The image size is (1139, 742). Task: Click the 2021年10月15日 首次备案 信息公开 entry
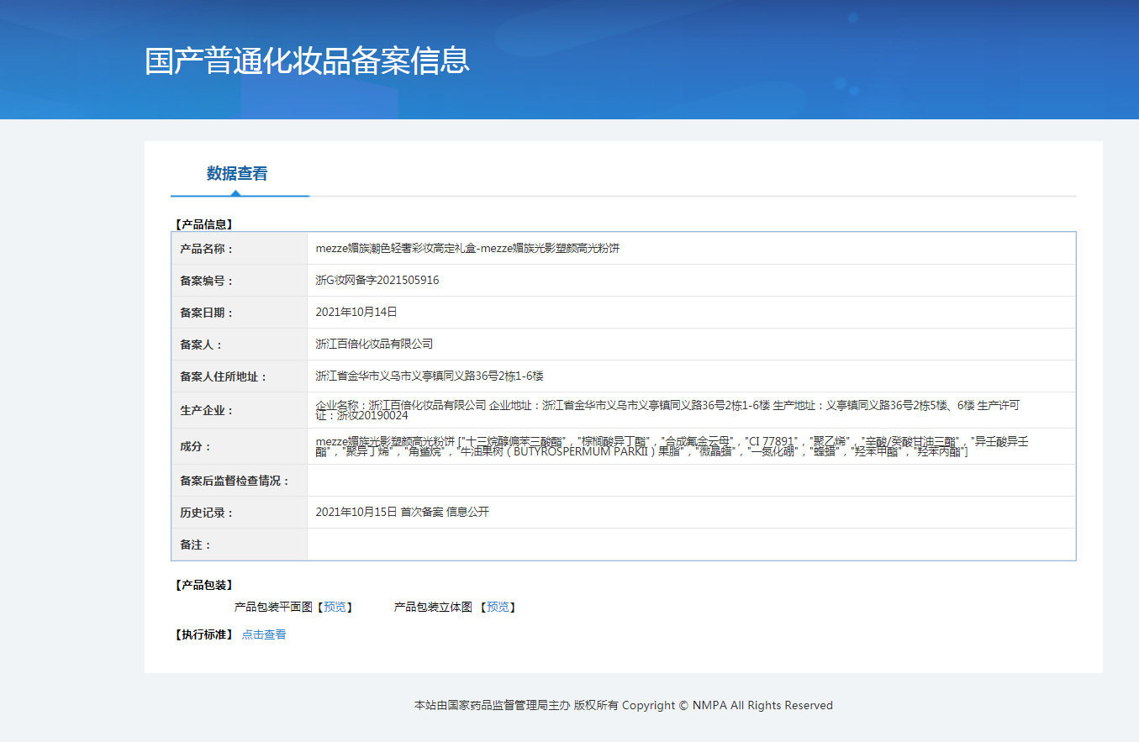[403, 512]
